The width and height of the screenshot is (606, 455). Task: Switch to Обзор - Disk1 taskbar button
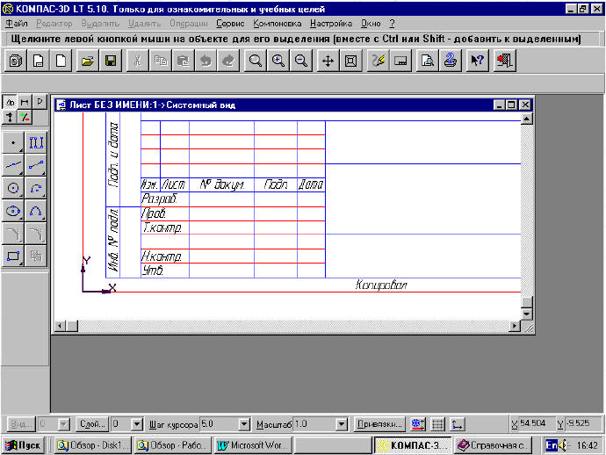pos(92,445)
